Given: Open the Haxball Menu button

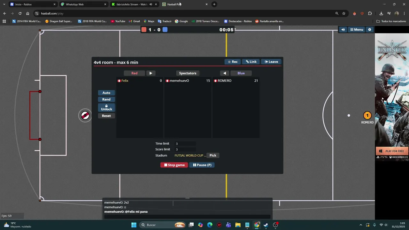Looking at the screenshot, I should click(x=357, y=29).
